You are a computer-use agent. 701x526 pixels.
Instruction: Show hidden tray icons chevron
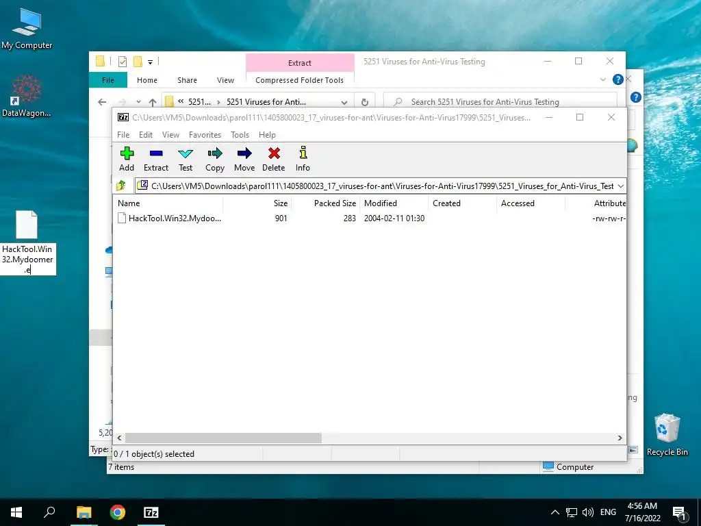pyautogui.click(x=555, y=512)
